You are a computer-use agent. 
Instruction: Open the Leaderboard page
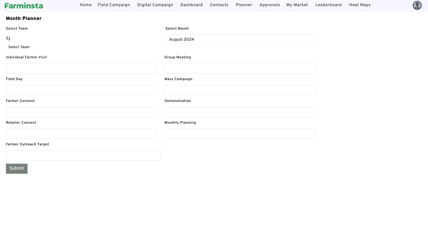point(328,5)
